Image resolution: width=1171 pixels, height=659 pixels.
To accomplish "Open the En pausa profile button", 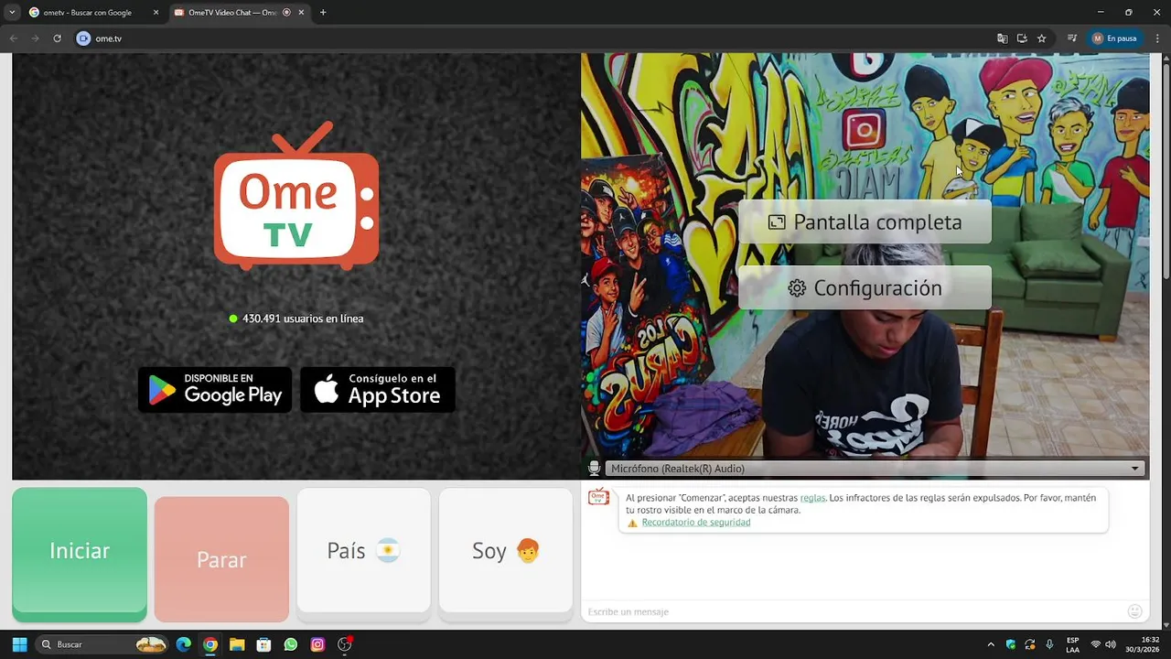I will [1114, 38].
